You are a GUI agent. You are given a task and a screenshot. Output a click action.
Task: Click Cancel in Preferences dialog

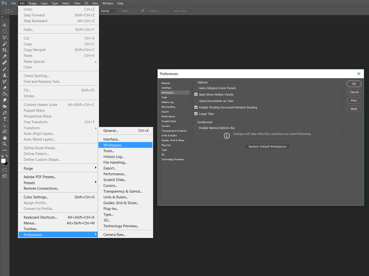click(x=354, y=92)
